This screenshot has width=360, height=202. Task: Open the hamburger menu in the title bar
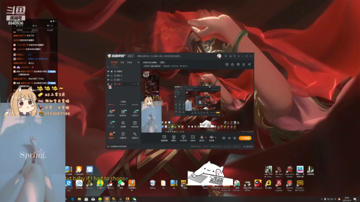pyautogui.click(x=238, y=56)
